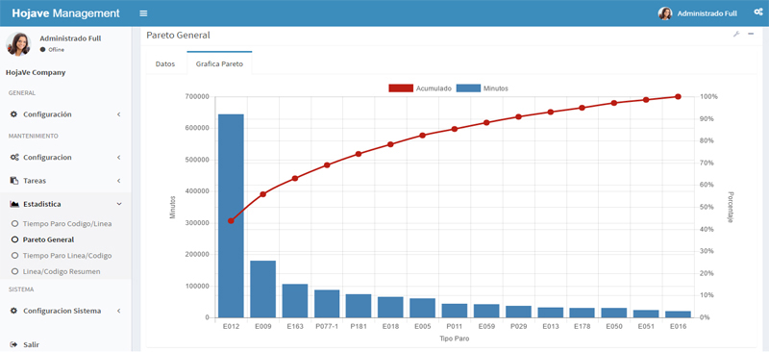Switch to the Grafica Pareto tab
Image resolution: width=769 pixels, height=352 pixels.
(219, 63)
